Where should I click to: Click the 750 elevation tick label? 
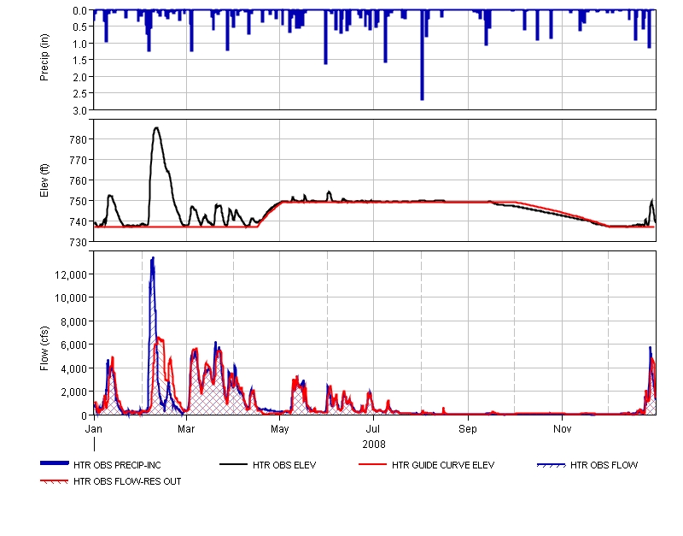pyautogui.click(x=79, y=202)
